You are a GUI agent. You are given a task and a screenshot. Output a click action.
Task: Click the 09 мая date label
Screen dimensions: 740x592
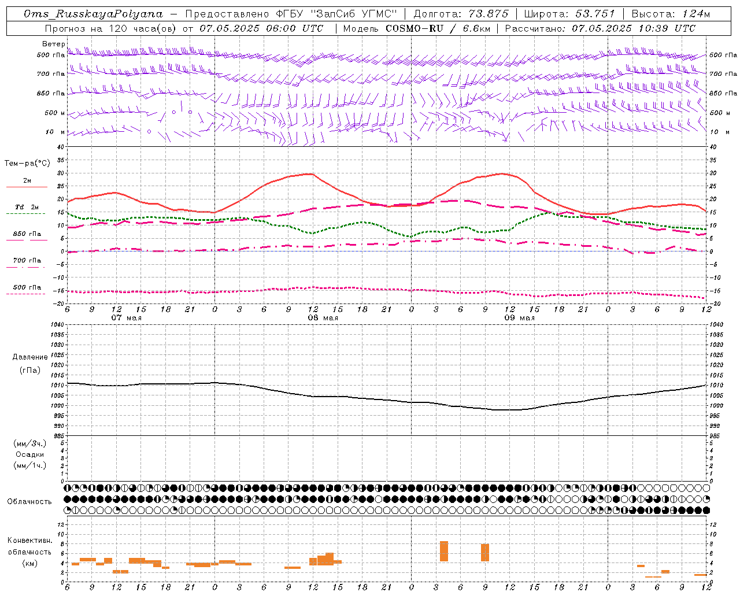tap(519, 318)
